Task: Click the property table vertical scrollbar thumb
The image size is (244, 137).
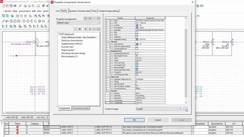Action: point(186,63)
